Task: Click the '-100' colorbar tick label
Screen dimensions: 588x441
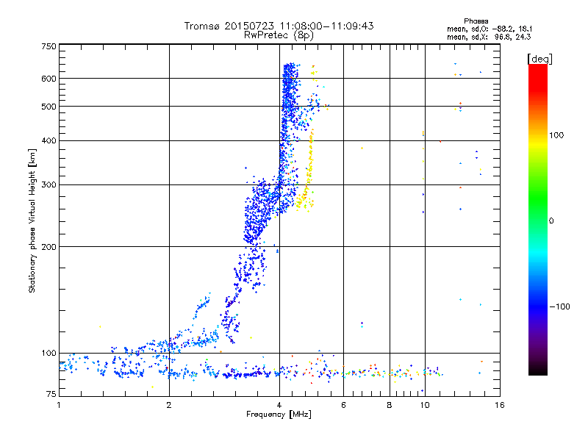Action: coord(559,306)
